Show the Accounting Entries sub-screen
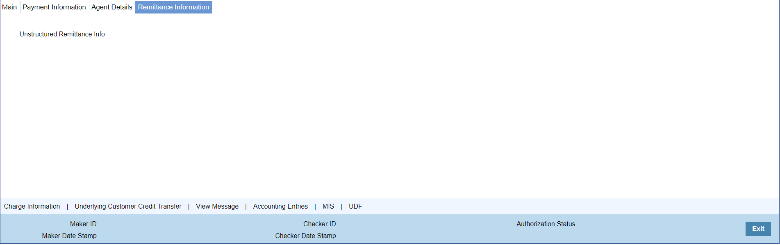The image size is (780, 245). (280, 207)
